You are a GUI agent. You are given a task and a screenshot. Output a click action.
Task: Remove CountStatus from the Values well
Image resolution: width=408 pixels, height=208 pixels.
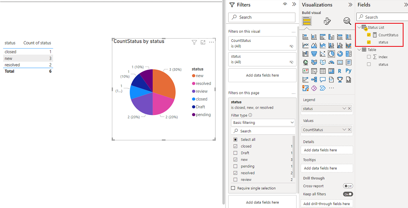(349, 129)
